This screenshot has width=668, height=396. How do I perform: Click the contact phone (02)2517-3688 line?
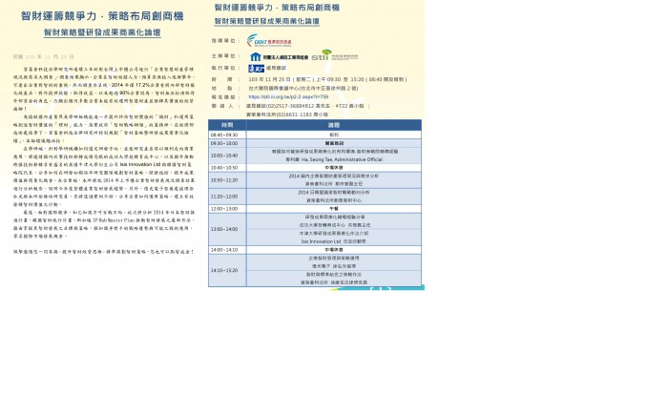(x=307, y=106)
